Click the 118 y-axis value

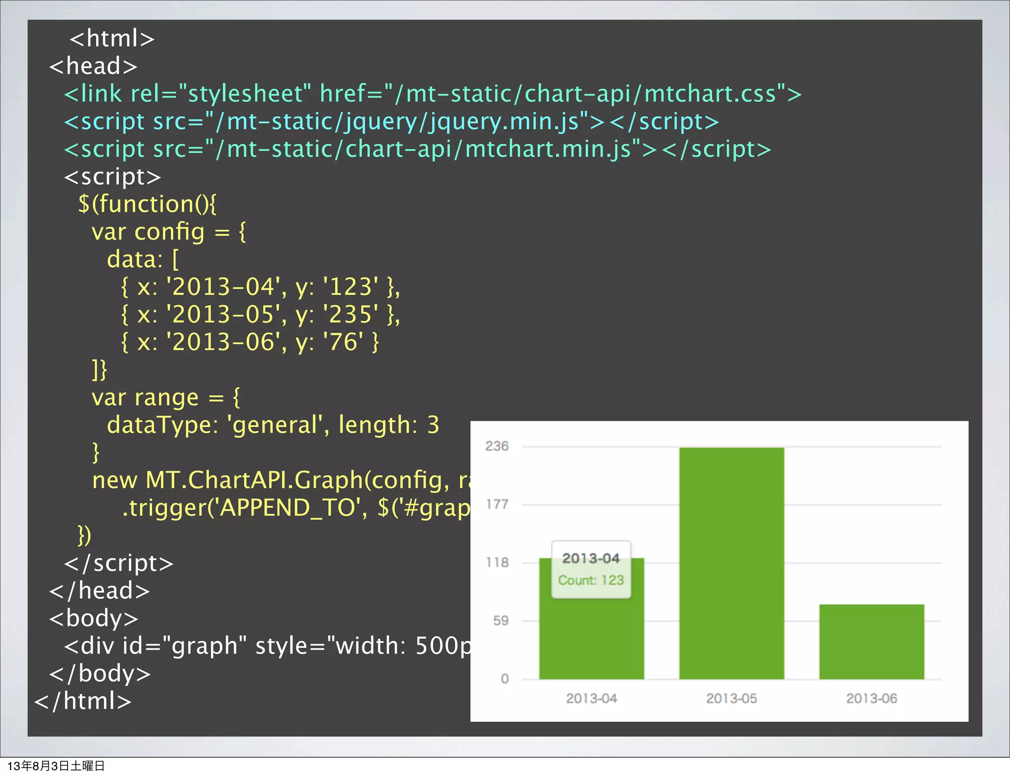click(x=497, y=563)
